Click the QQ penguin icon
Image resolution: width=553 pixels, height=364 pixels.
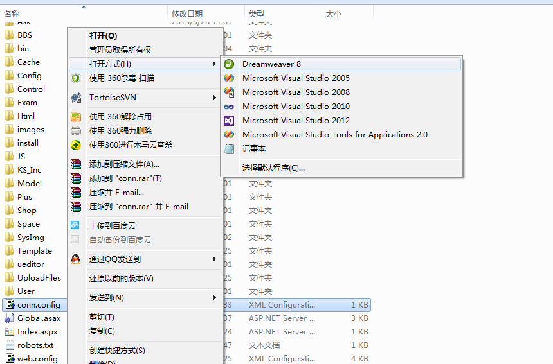click(75, 259)
